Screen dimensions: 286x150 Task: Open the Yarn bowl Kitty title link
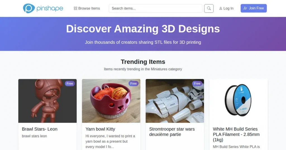[100, 129]
